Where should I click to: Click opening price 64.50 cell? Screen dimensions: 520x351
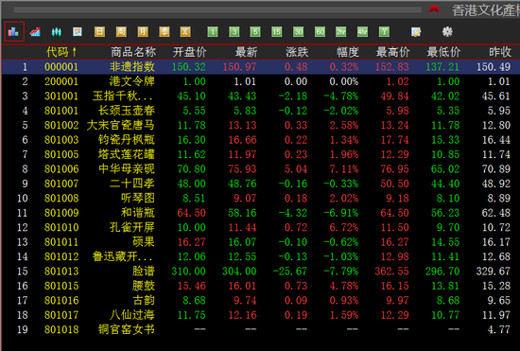point(192,213)
